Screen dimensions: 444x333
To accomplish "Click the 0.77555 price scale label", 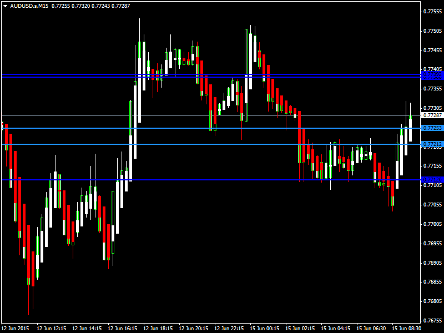I will click(432, 11).
